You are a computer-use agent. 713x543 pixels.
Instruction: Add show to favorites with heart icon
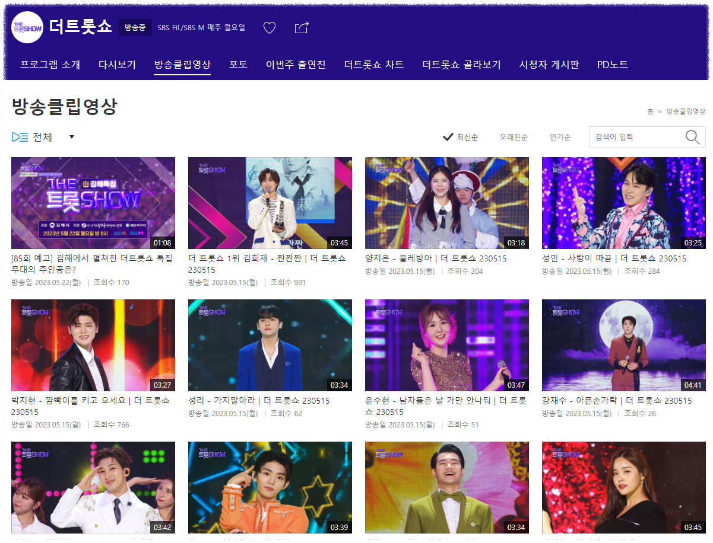click(x=270, y=28)
